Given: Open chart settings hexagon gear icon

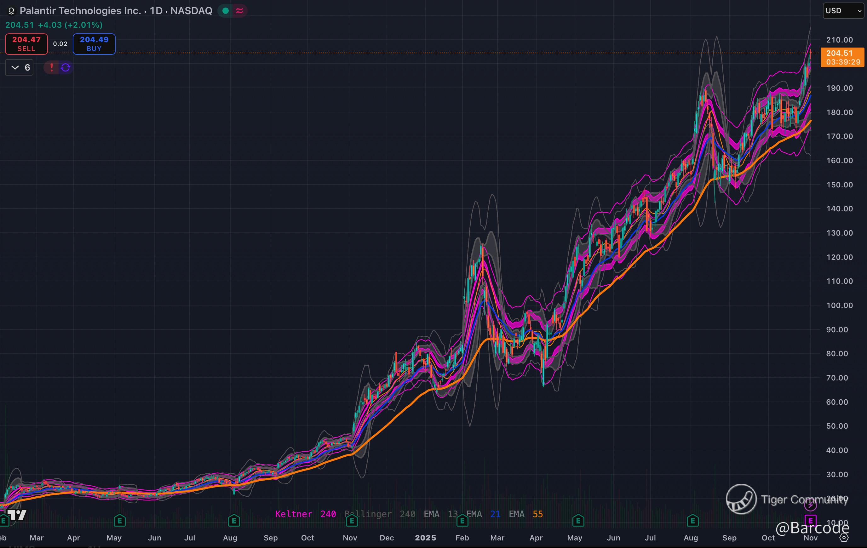Looking at the screenshot, I should click(844, 538).
